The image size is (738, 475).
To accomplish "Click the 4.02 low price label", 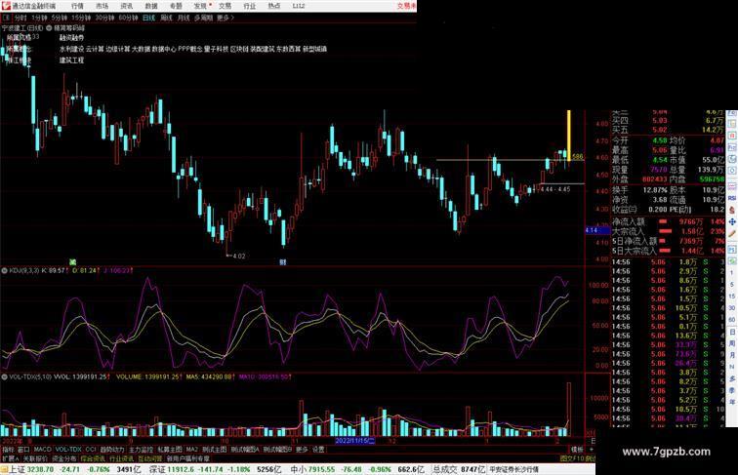I will point(239,257).
